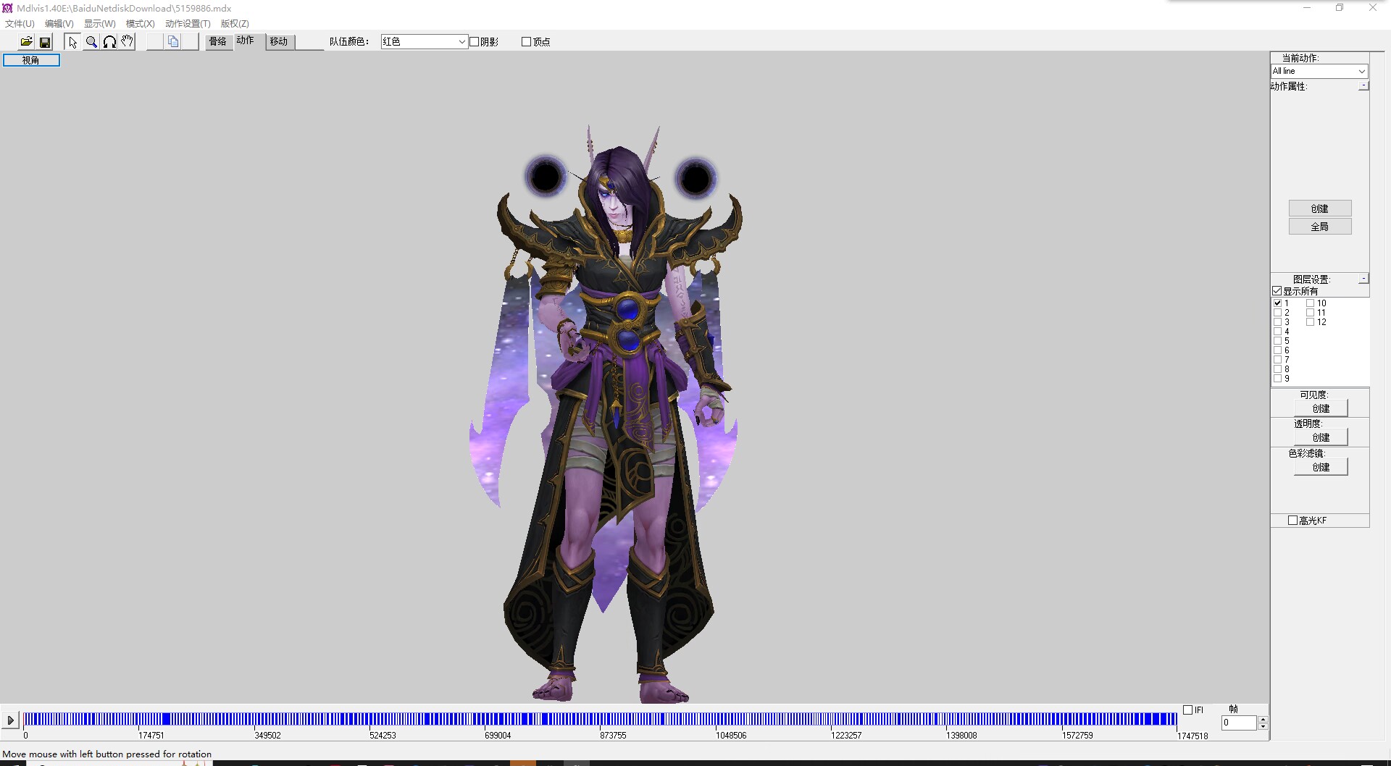Click the right black orb on model
The image size is (1391, 766).
point(695,178)
